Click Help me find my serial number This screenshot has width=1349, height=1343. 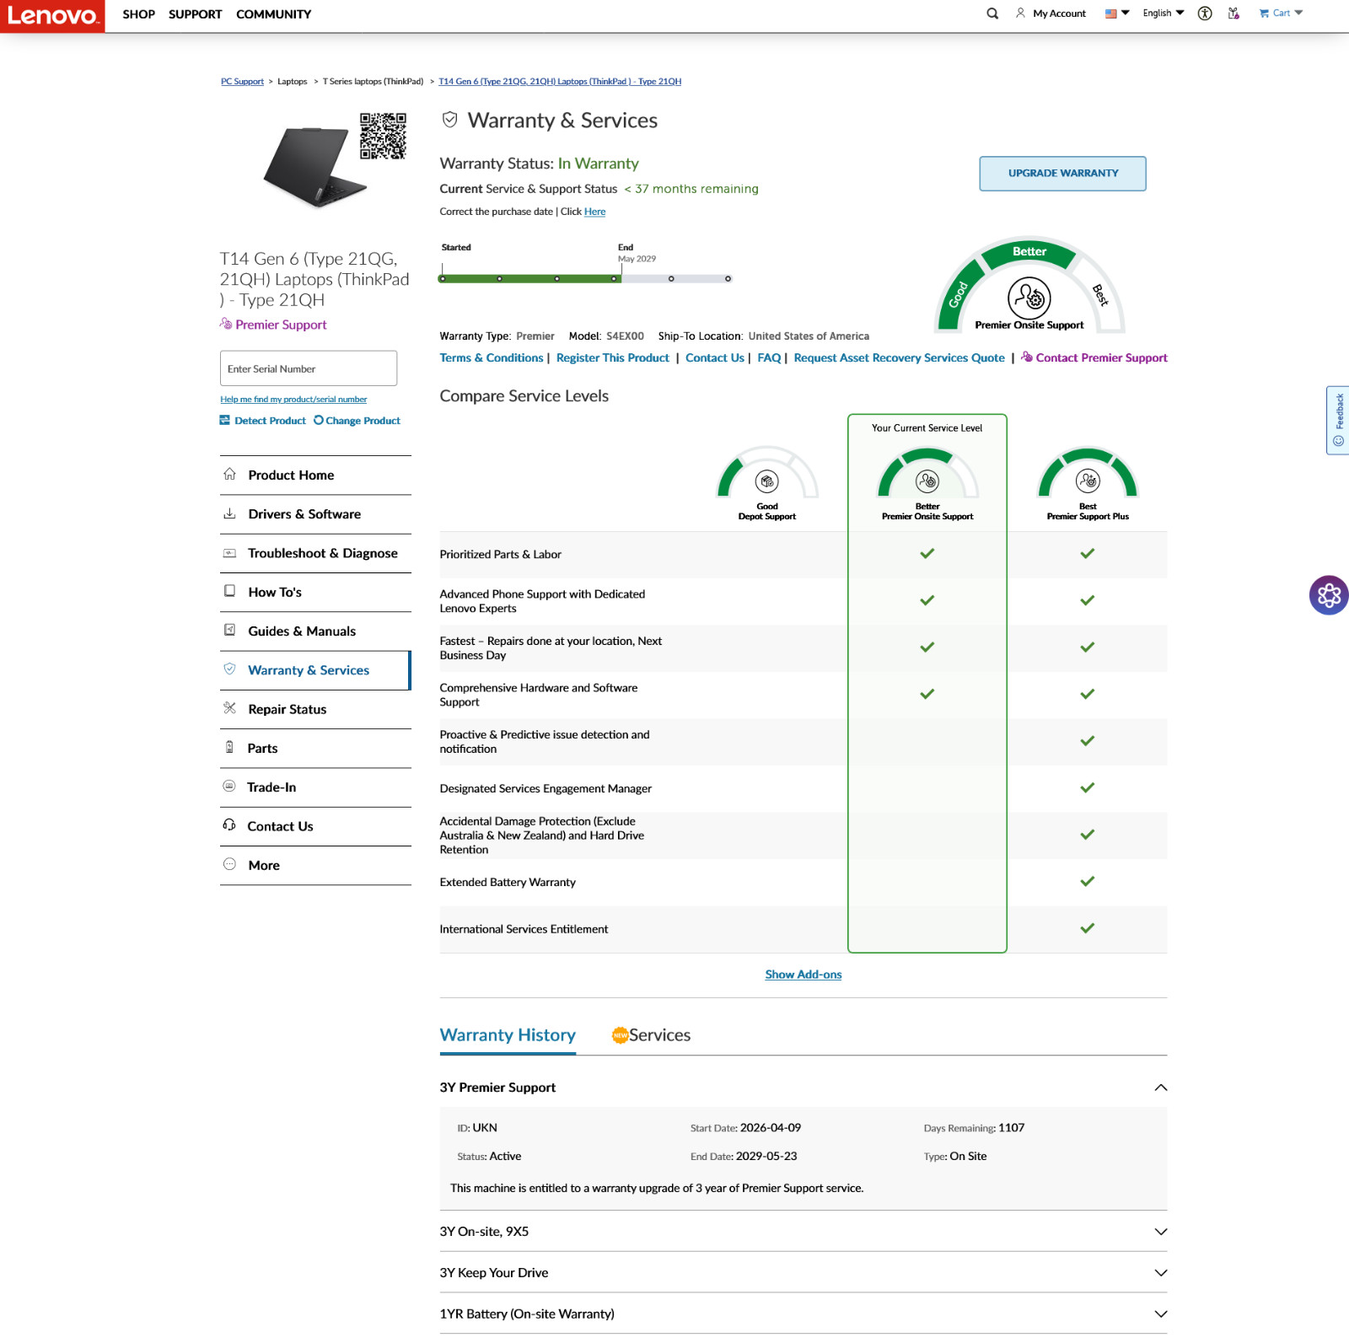tap(293, 400)
